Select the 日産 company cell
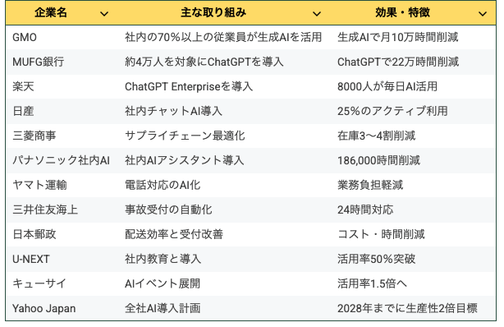The width and height of the screenshot is (504, 327). 23,111
